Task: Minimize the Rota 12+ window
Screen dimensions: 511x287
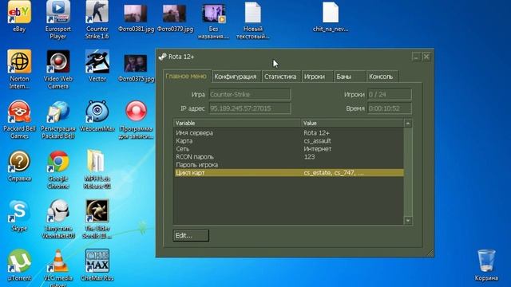Action: [416, 57]
